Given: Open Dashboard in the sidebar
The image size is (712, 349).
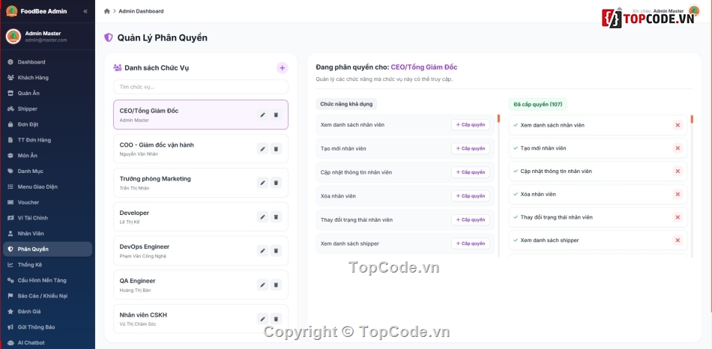Looking at the screenshot, I should [47, 62].
